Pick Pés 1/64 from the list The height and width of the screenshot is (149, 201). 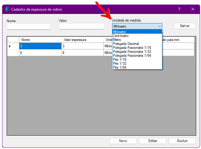pyautogui.click(x=137, y=67)
